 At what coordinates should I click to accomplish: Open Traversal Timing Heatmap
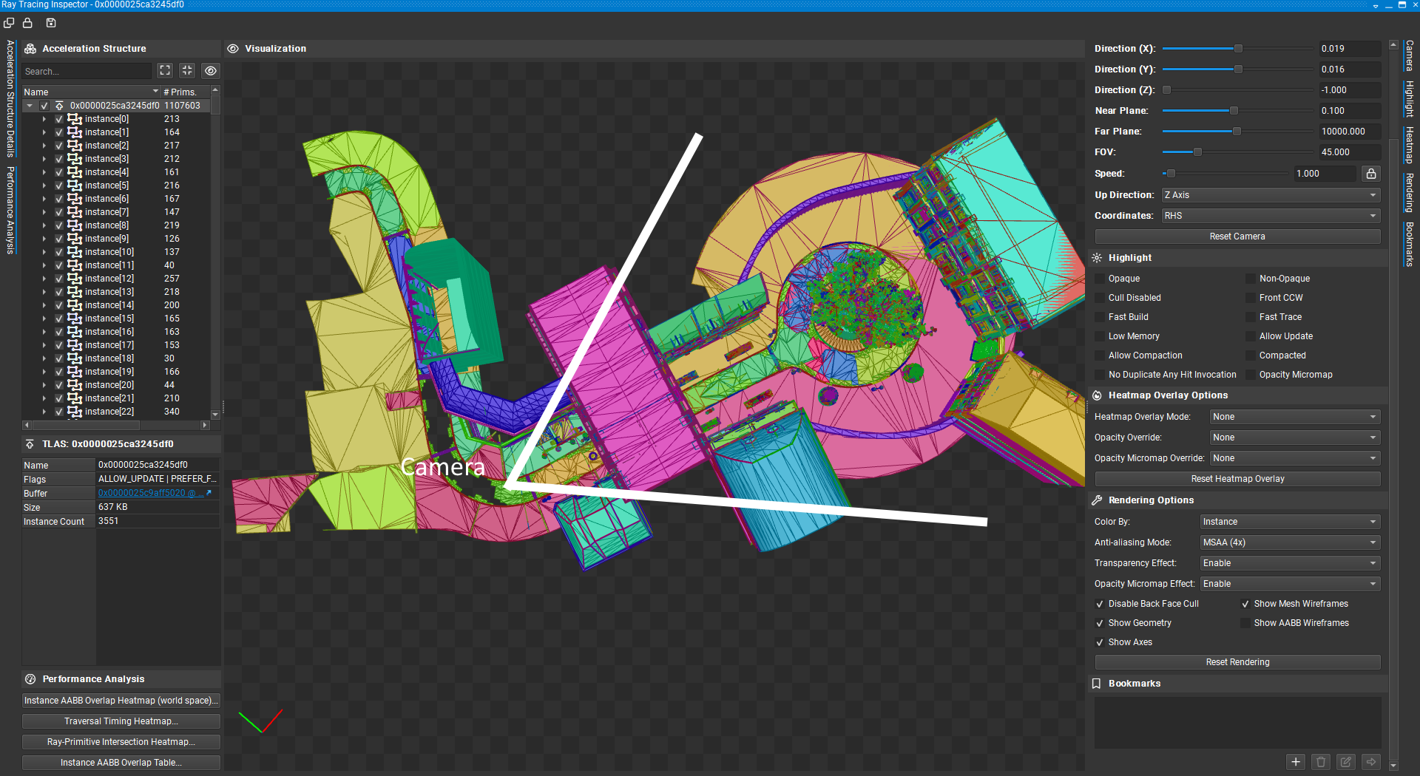[121, 721]
